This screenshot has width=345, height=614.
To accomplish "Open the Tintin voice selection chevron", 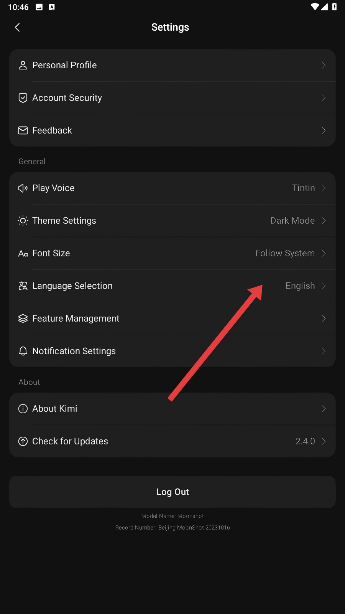I will point(324,188).
